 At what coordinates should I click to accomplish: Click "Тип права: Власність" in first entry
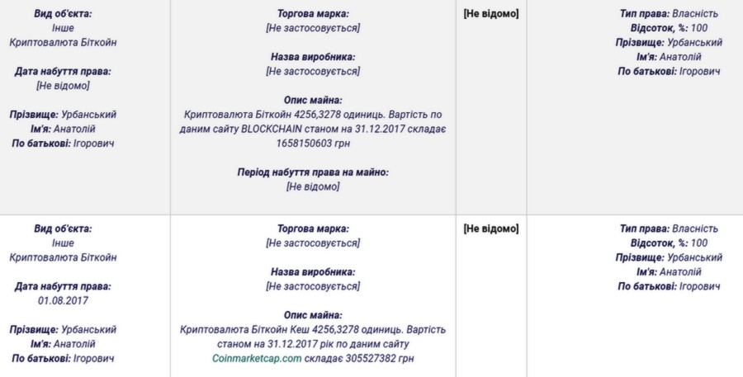click(669, 14)
